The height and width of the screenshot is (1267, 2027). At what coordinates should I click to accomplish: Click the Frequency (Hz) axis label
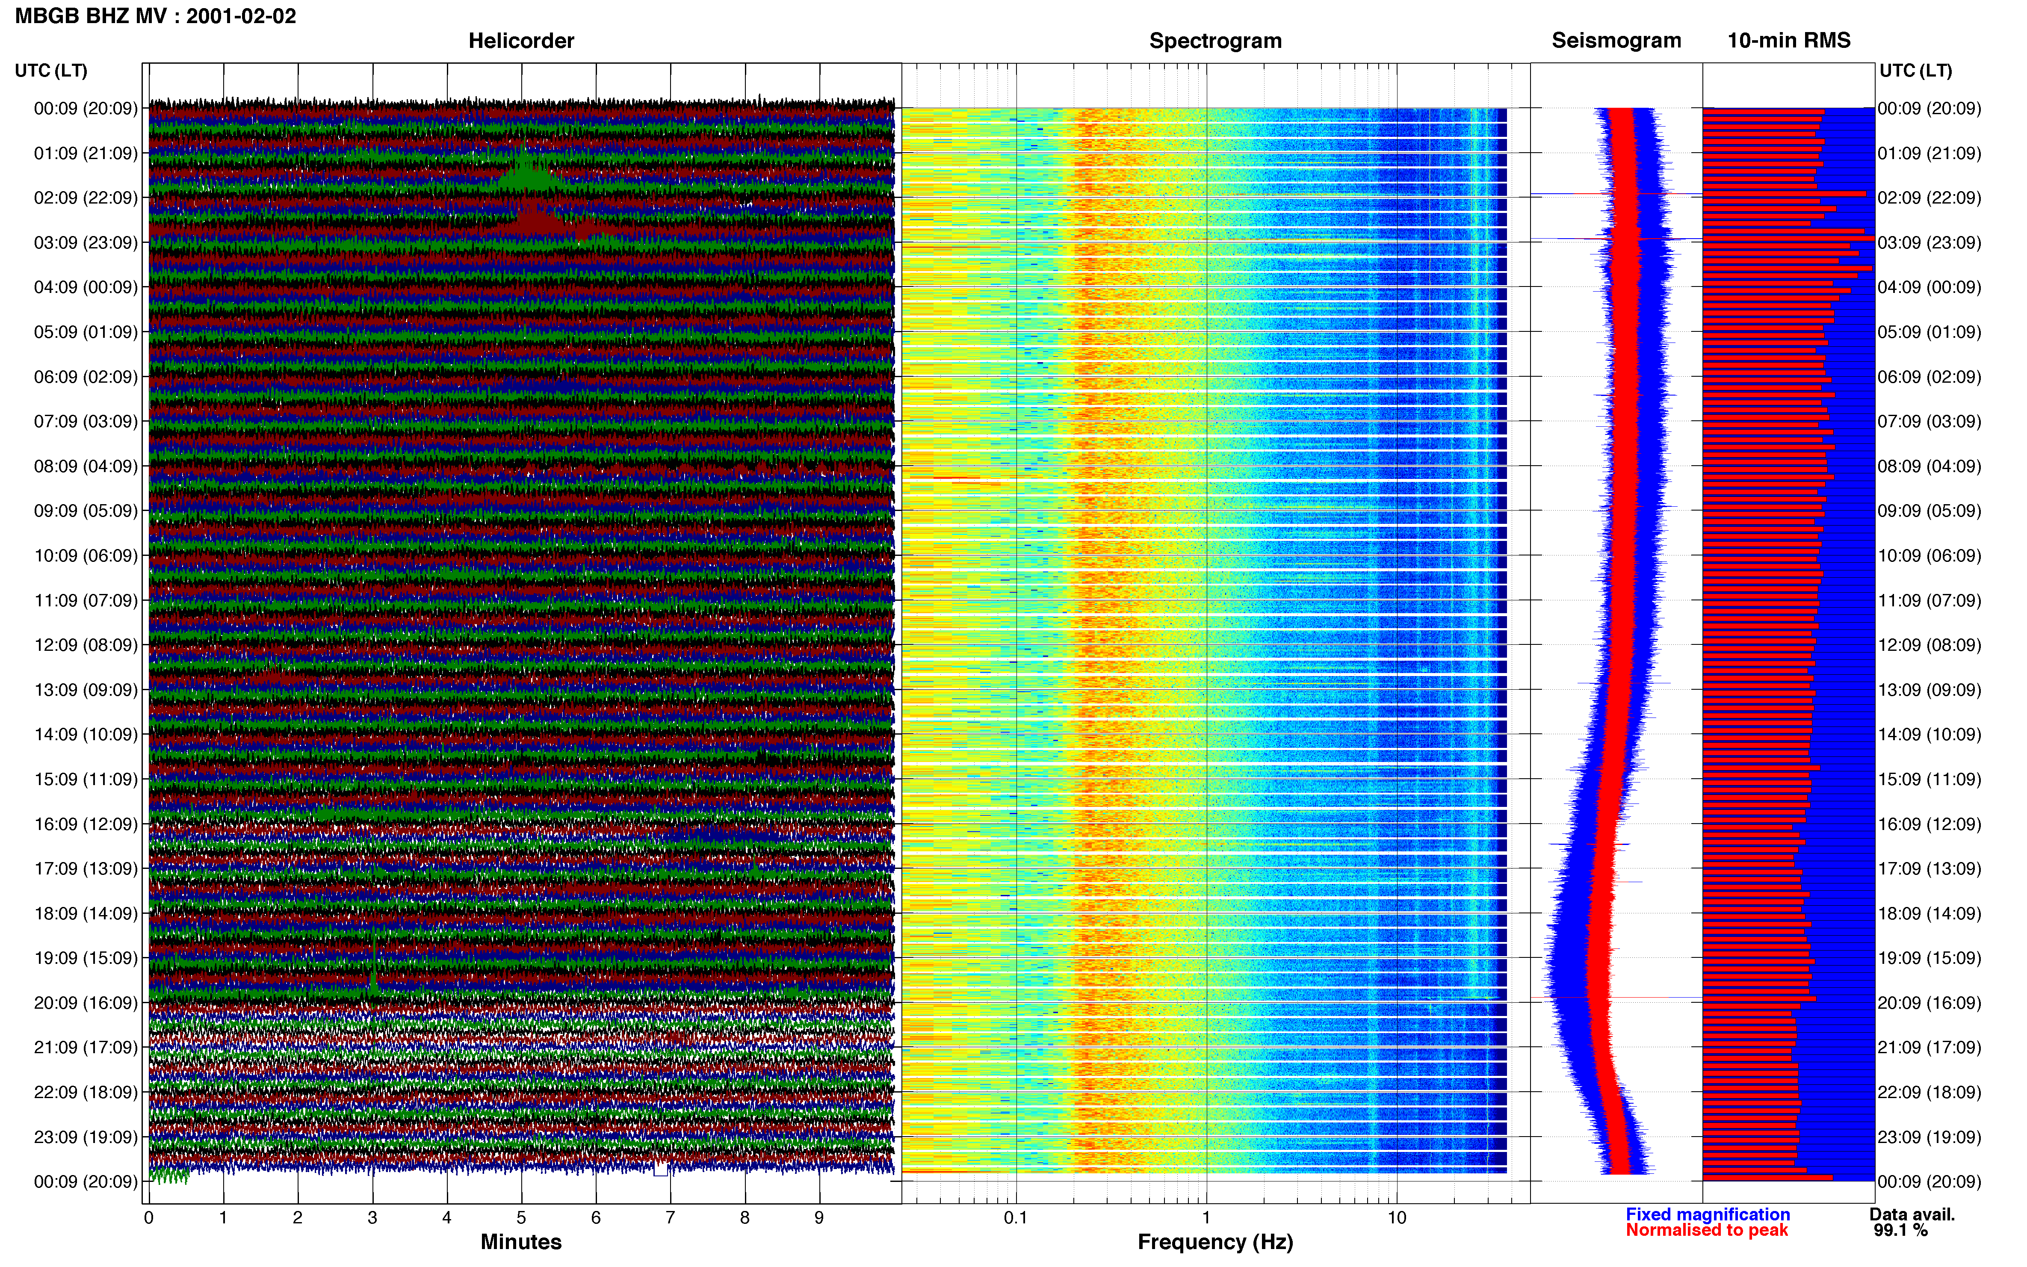[x=1215, y=1242]
